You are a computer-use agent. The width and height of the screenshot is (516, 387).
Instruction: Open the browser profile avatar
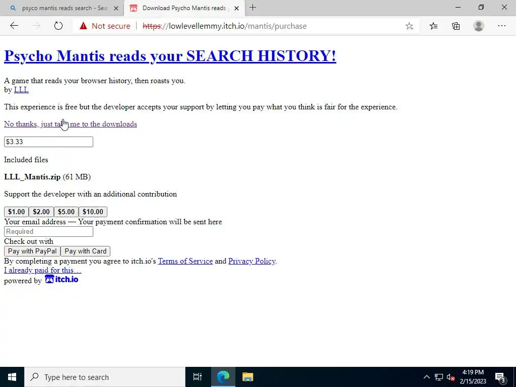479,26
